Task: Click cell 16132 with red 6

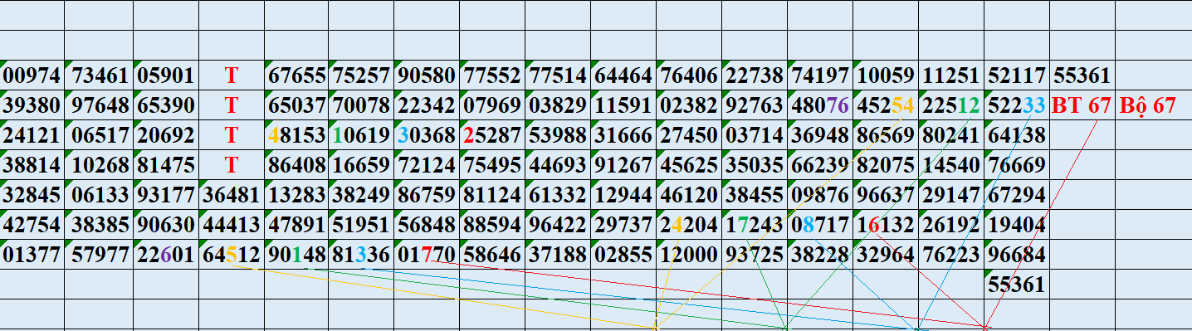Action: click(x=886, y=225)
